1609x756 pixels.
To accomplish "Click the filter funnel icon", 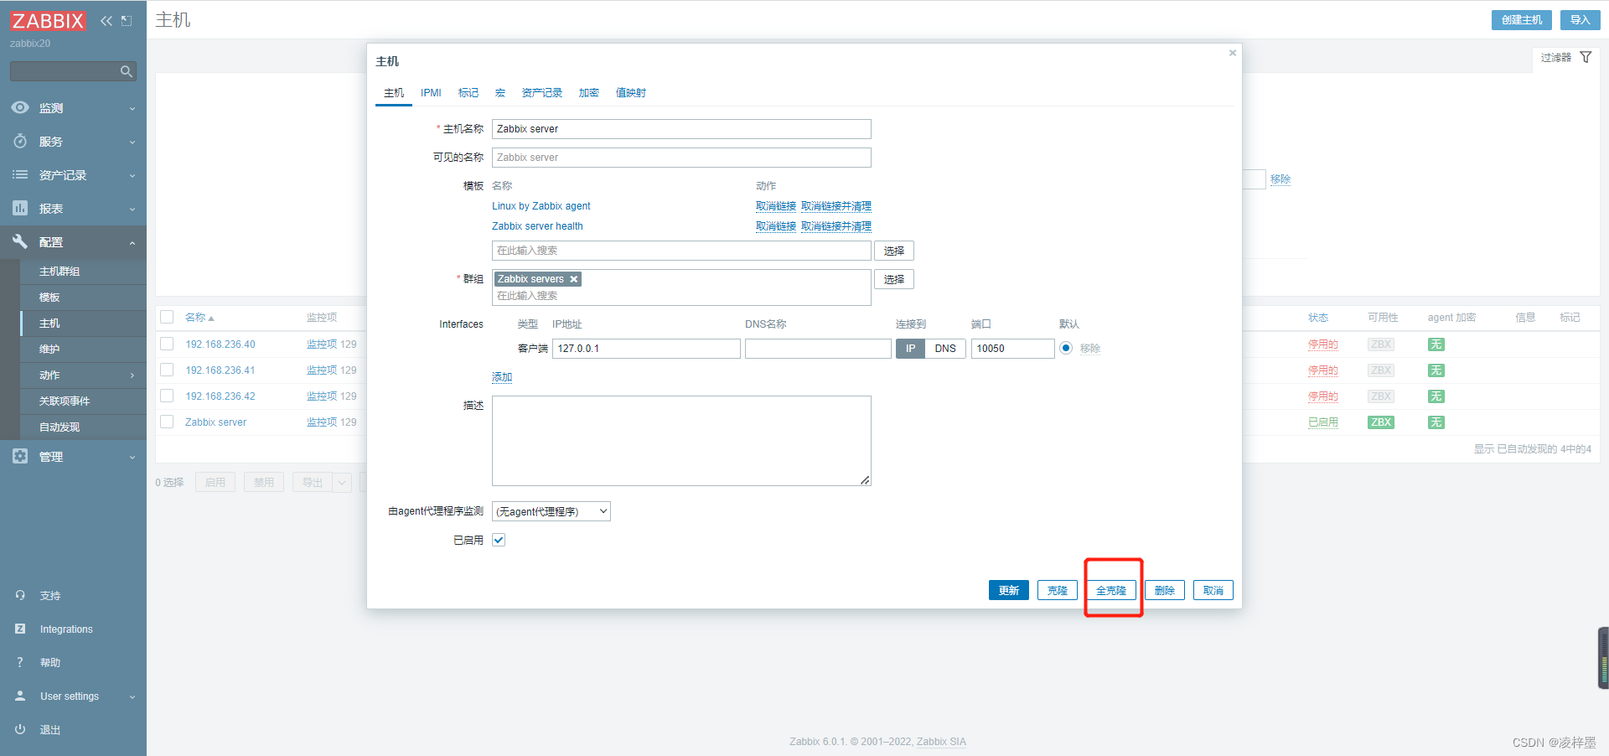I will [x=1586, y=57].
